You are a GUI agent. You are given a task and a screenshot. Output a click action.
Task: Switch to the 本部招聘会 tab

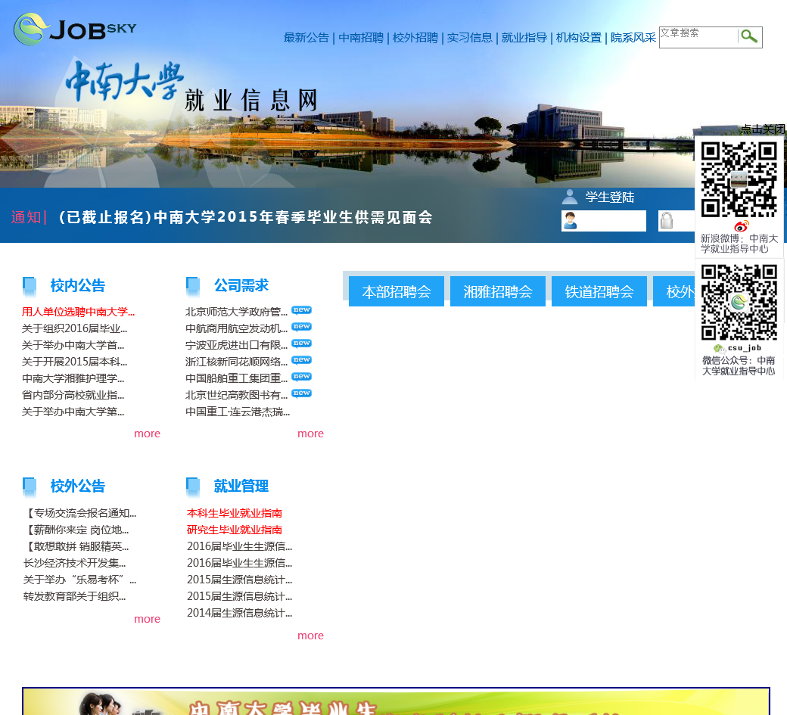pyautogui.click(x=397, y=291)
